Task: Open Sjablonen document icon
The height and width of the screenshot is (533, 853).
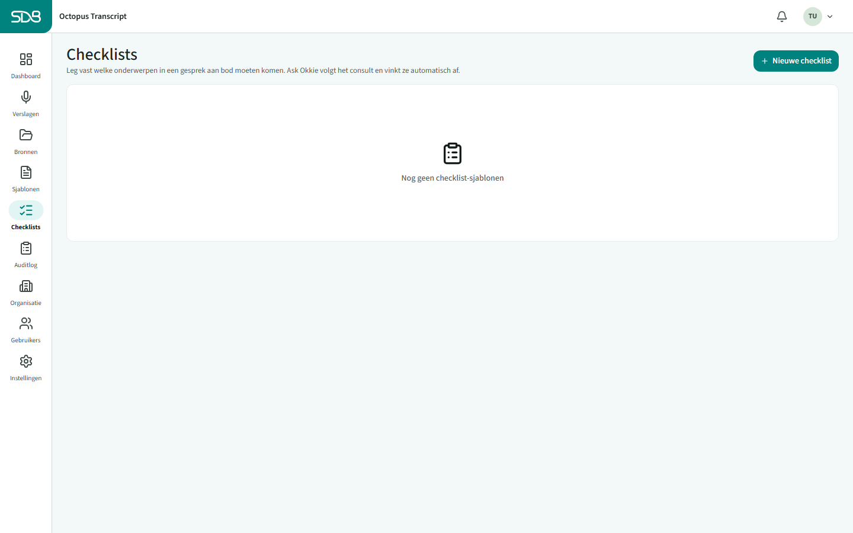Action: pyautogui.click(x=26, y=172)
